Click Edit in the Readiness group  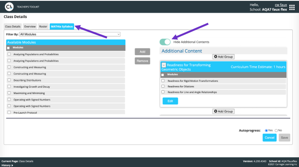[170, 101]
